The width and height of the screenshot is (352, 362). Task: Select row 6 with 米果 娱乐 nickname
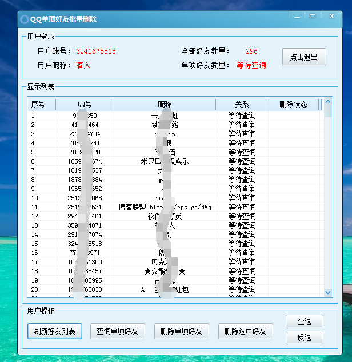(x=176, y=161)
